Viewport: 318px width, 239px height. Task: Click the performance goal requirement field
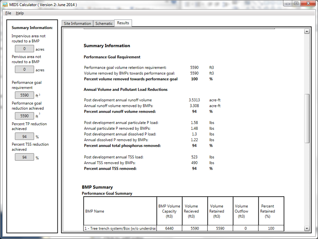(x=24, y=95)
